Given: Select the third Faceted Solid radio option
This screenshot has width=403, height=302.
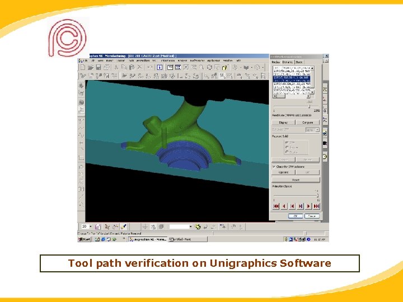Looking at the screenshot, I should (287, 152).
